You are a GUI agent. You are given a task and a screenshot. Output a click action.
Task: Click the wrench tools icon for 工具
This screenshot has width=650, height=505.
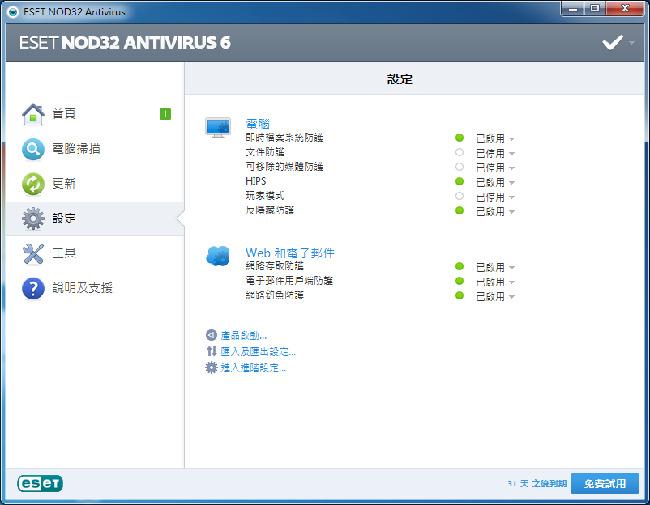[33, 253]
